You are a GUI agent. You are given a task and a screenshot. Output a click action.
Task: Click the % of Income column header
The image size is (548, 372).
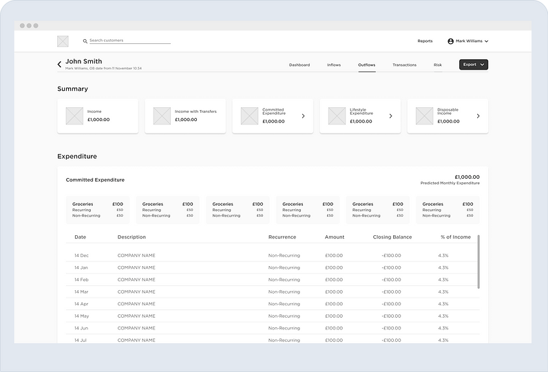pos(456,237)
